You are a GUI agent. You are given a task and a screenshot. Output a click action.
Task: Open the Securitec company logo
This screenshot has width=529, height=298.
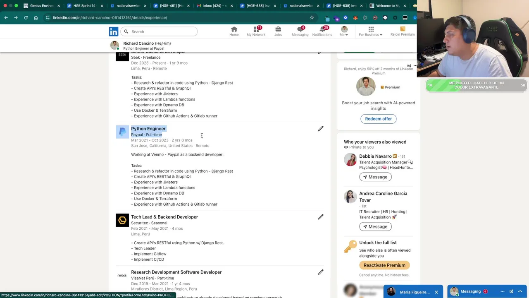click(x=122, y=220)
